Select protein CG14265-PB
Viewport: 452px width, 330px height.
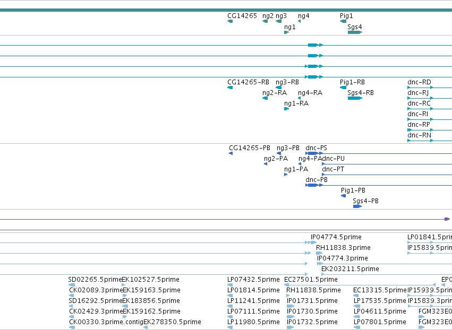250,148
